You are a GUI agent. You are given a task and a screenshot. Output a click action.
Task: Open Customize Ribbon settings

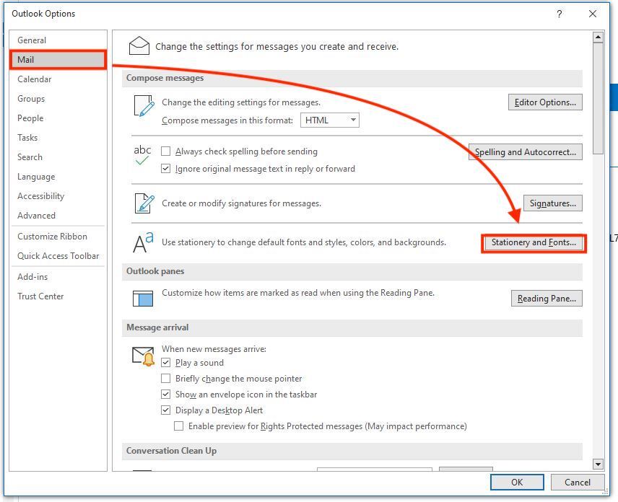coord(58,237)
